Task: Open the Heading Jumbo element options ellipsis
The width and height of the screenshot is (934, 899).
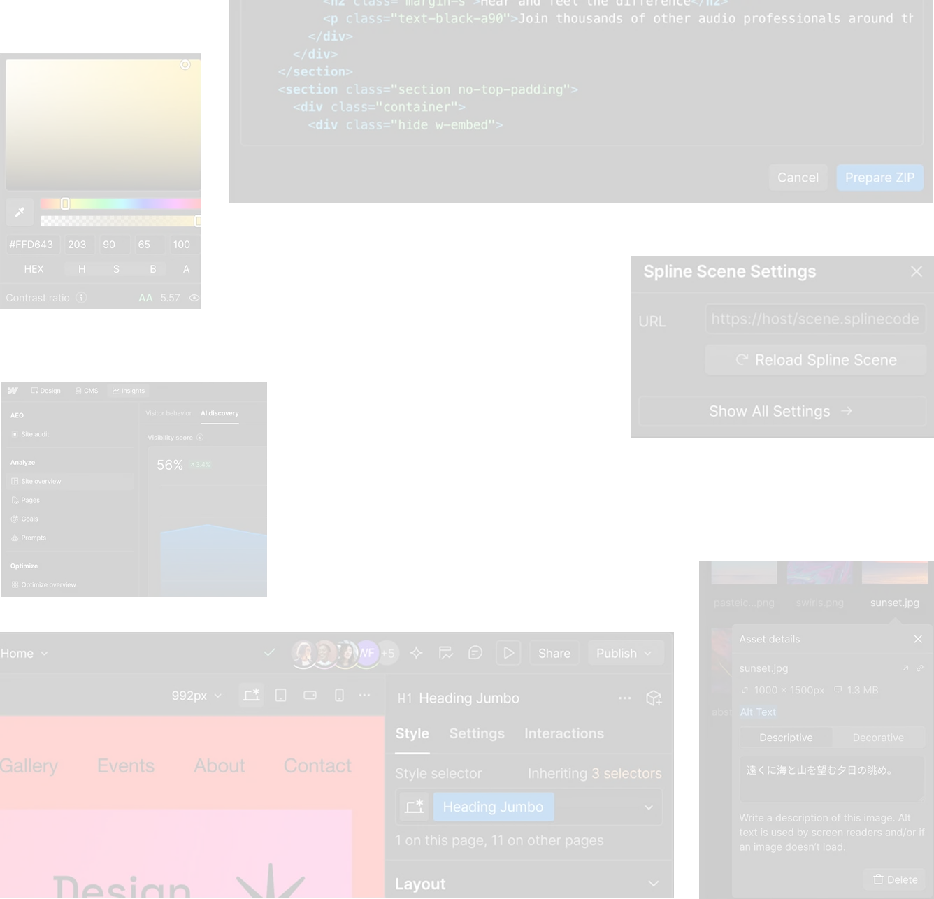Action: coord(625,698)
